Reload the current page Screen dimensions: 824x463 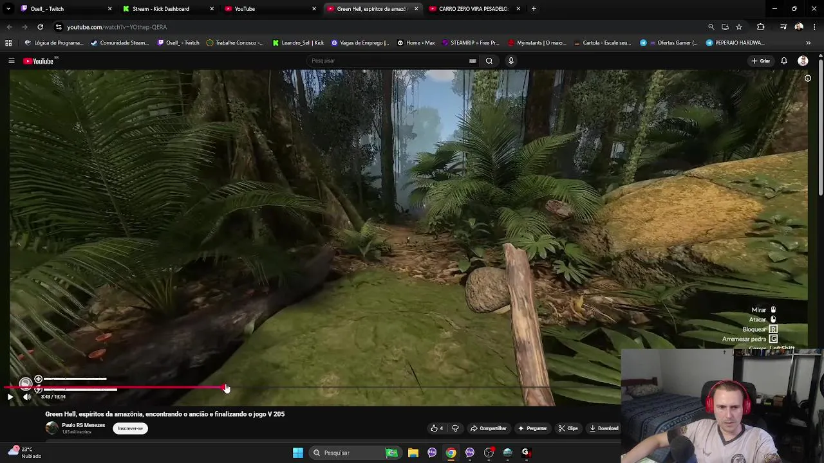pyautogui.click(x=40, y=27)
